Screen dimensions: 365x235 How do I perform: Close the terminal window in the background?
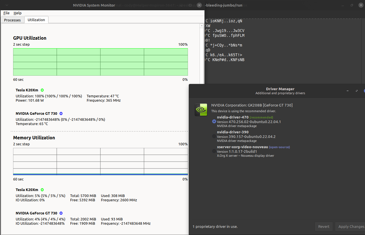coord(360,5)
